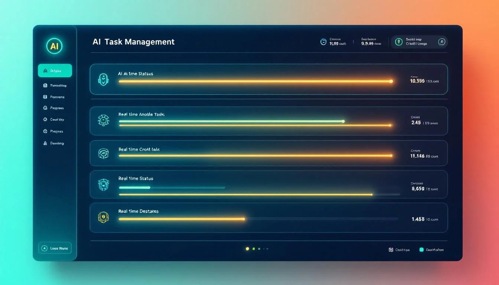This screenshot has width=499, height=285.
Task: Toggle the highlighted top sidebar item
Action: pyautogui.click(x=55, y=70)
